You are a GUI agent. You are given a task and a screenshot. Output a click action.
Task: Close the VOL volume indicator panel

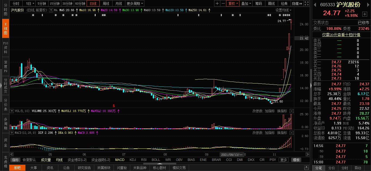291,111
